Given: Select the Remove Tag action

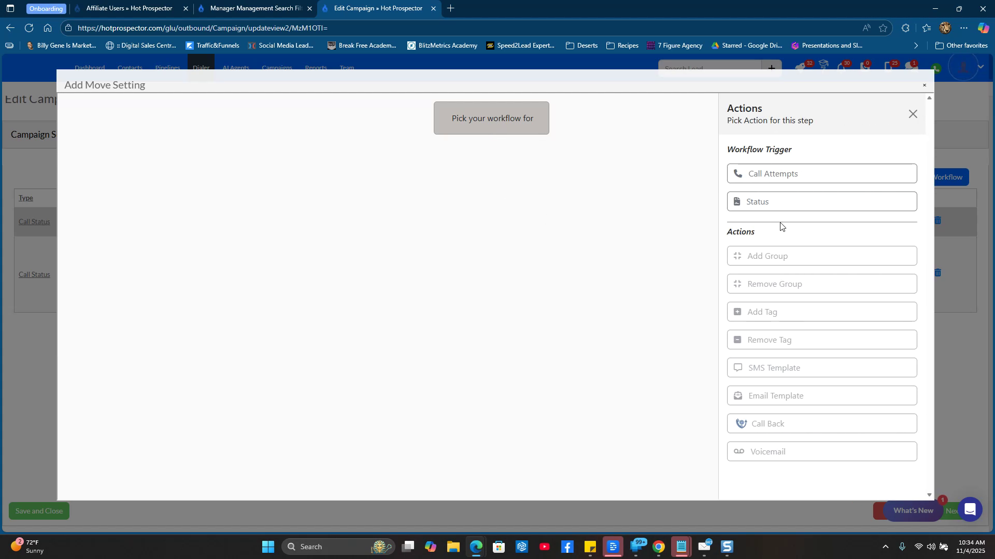Looking at the screenshot, I should pos(821,340).
